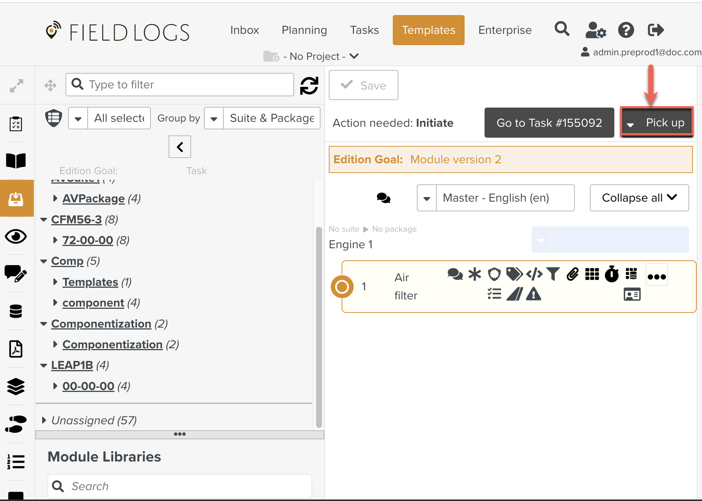Click the stopwatch icon on Air filter
The height and width of the screenshot is (501, 702).
pos(611,274)
